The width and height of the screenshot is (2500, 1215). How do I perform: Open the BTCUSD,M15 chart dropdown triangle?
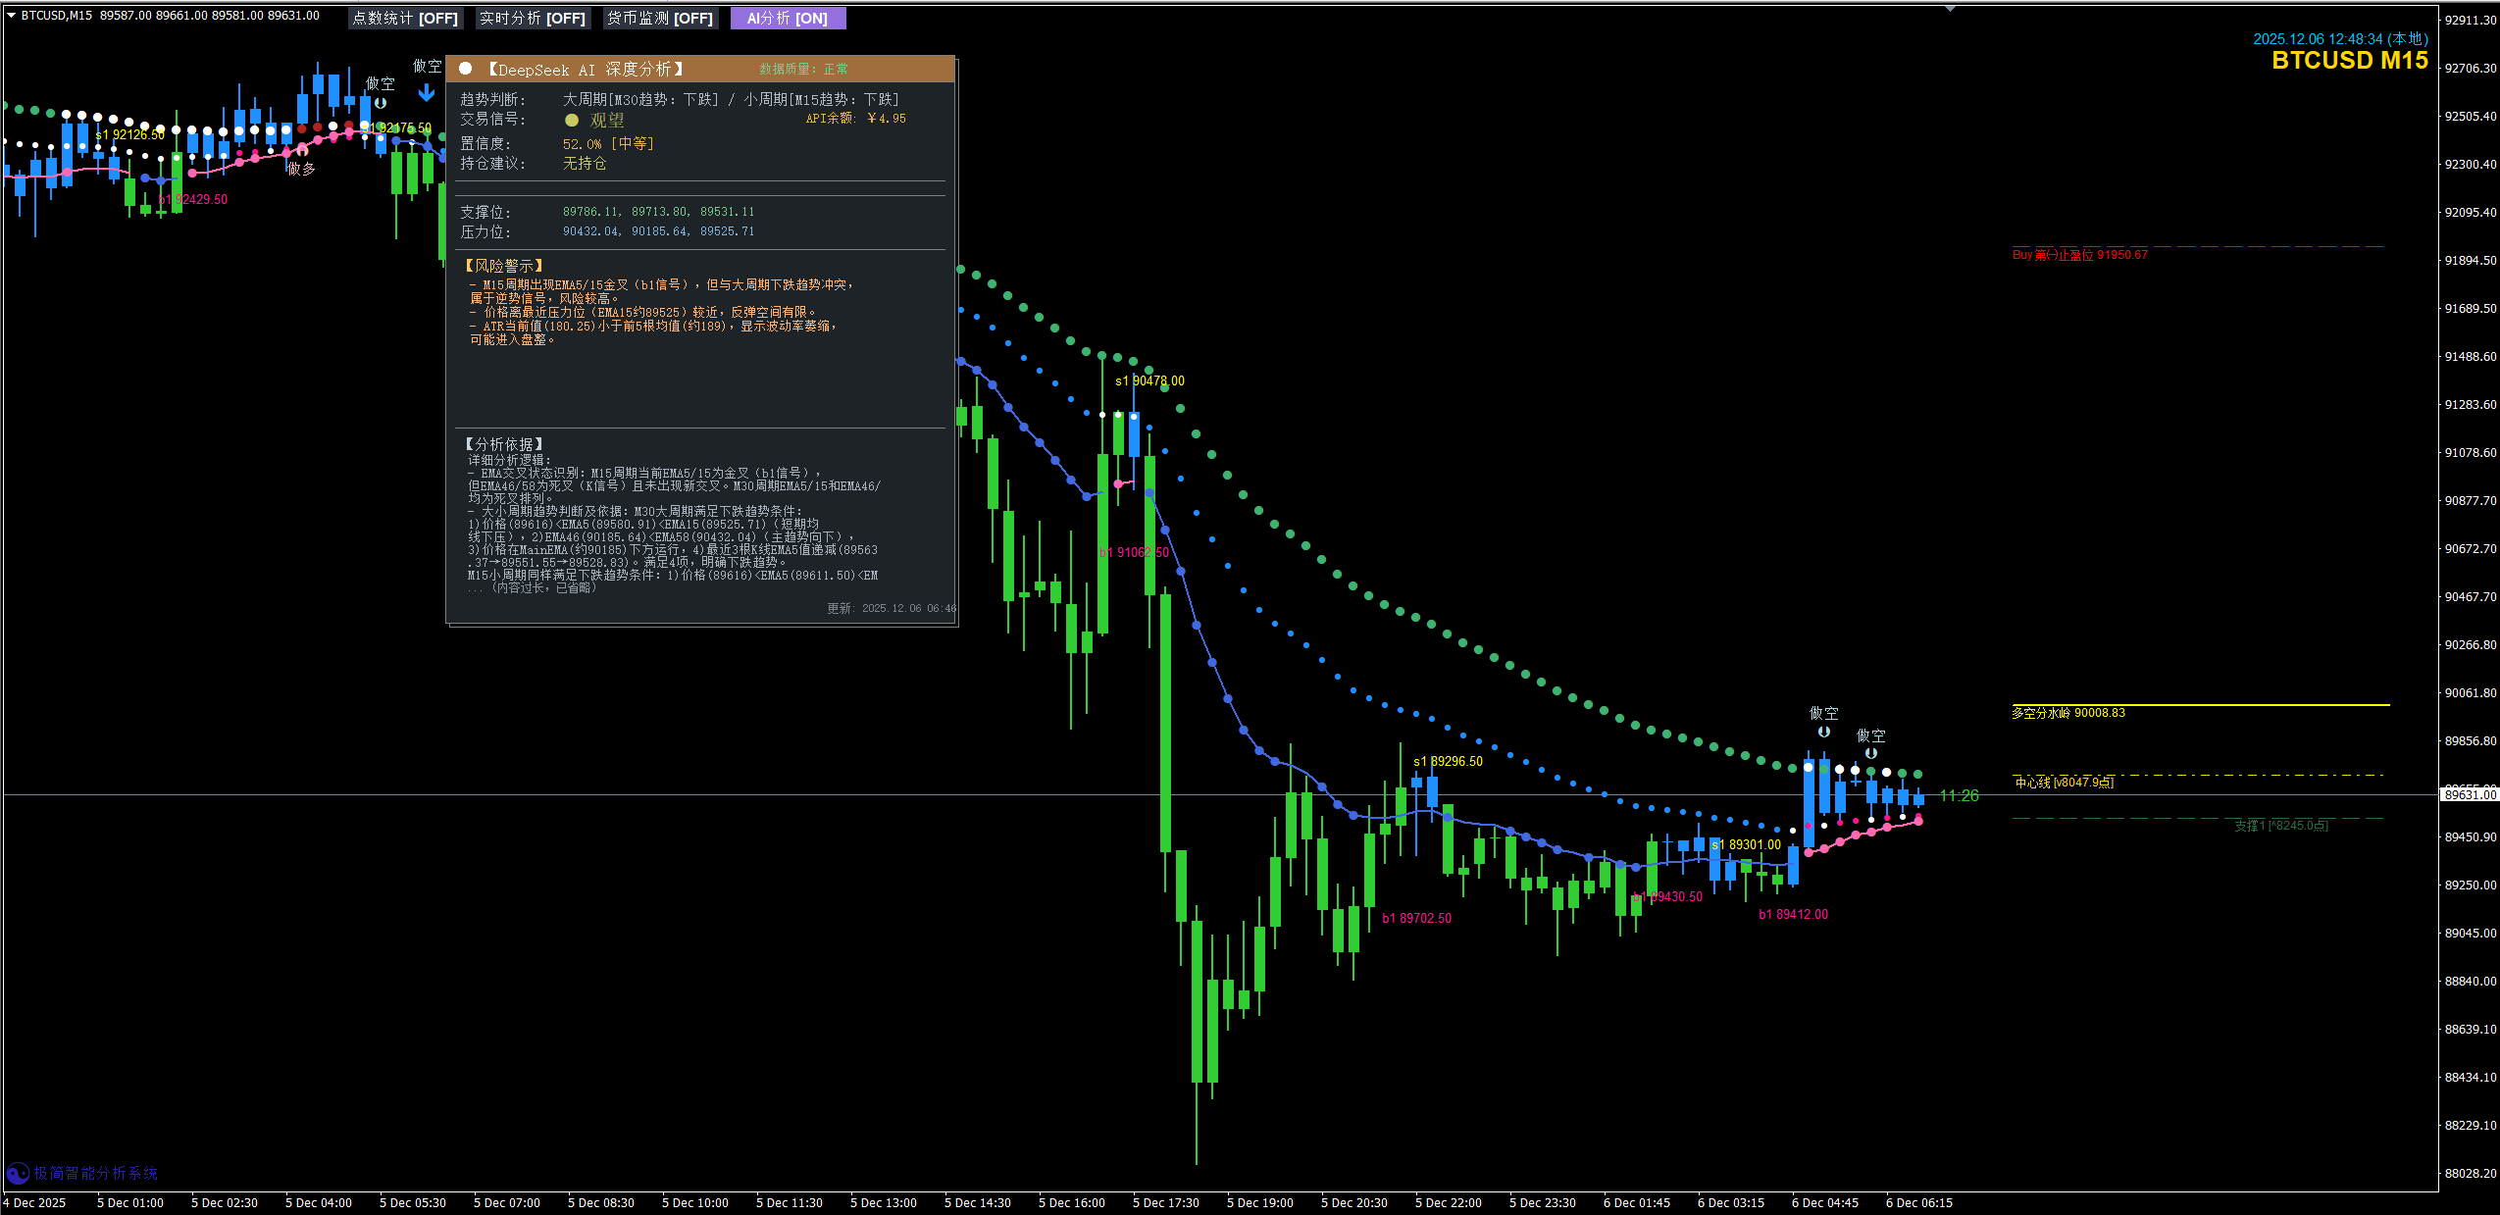tap(11, 15)
